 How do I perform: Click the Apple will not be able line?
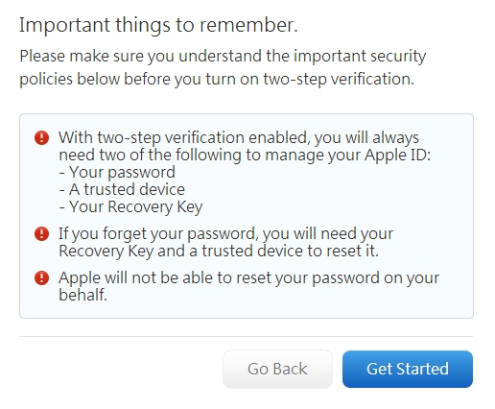tap(249, 278)
